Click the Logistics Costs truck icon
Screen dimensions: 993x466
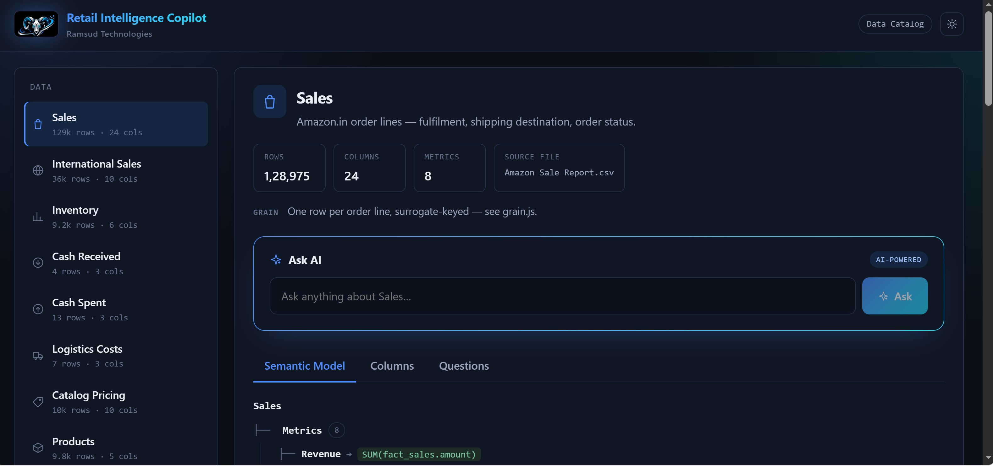pyautogui.click(x=38, y=356)
